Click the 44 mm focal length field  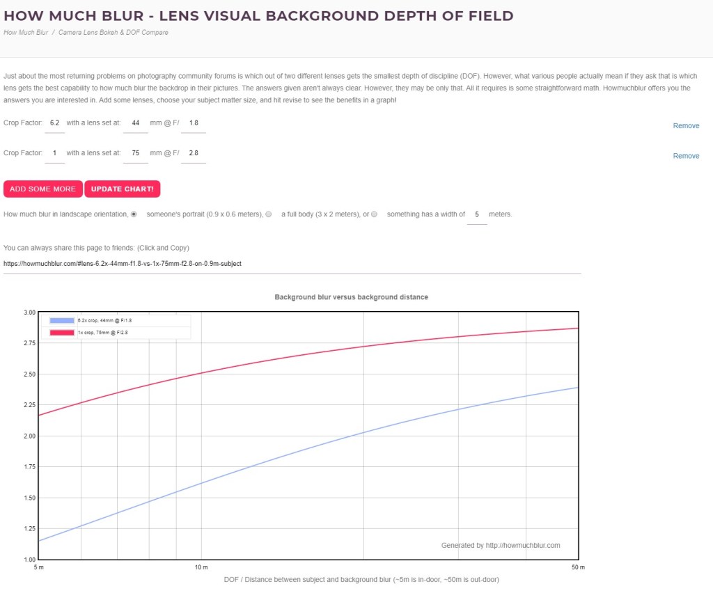(x=135, y=123)
